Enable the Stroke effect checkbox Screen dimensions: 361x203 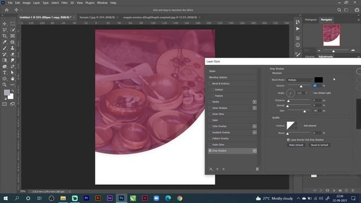pos(210,101)
